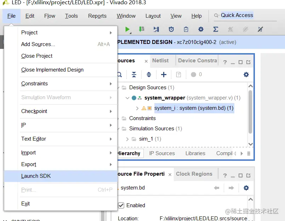Open the Layout menu

[x=153, y=16]
